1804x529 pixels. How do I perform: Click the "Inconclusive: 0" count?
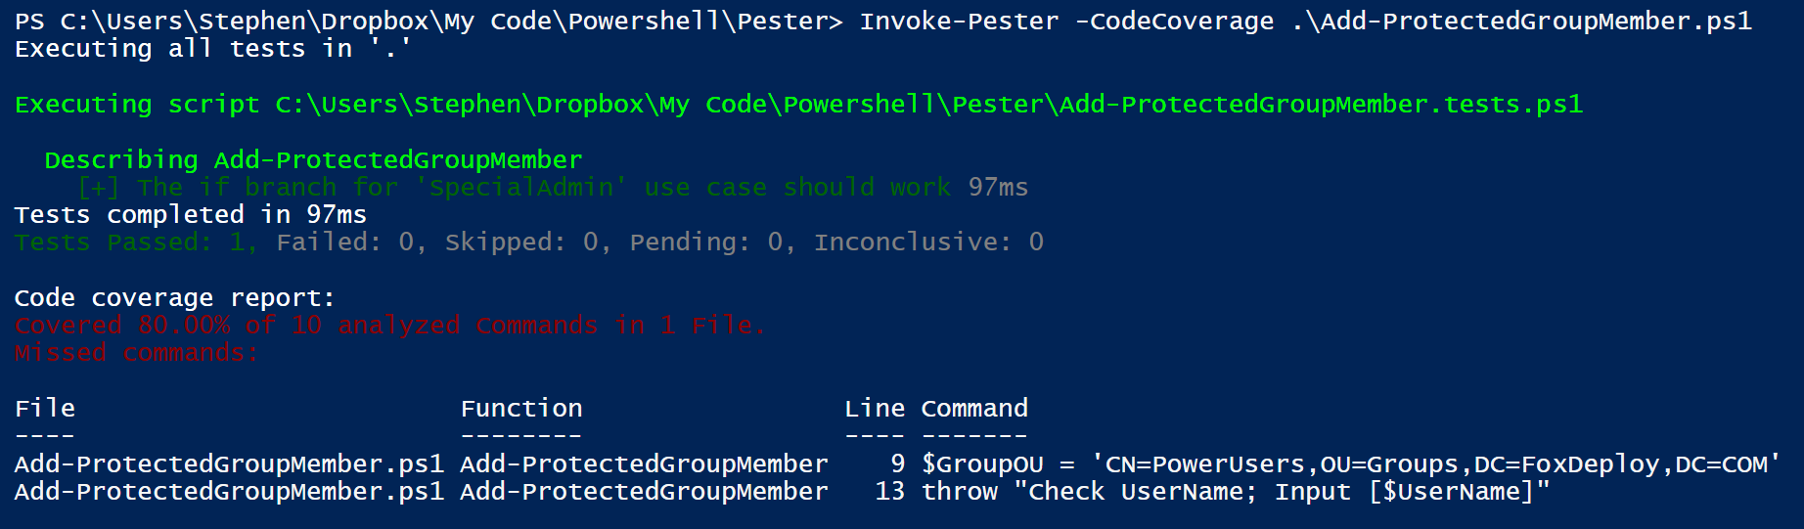coord(928,242)
